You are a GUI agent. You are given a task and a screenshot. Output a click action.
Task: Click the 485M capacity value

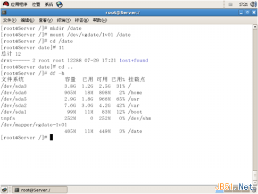(70, 131)
